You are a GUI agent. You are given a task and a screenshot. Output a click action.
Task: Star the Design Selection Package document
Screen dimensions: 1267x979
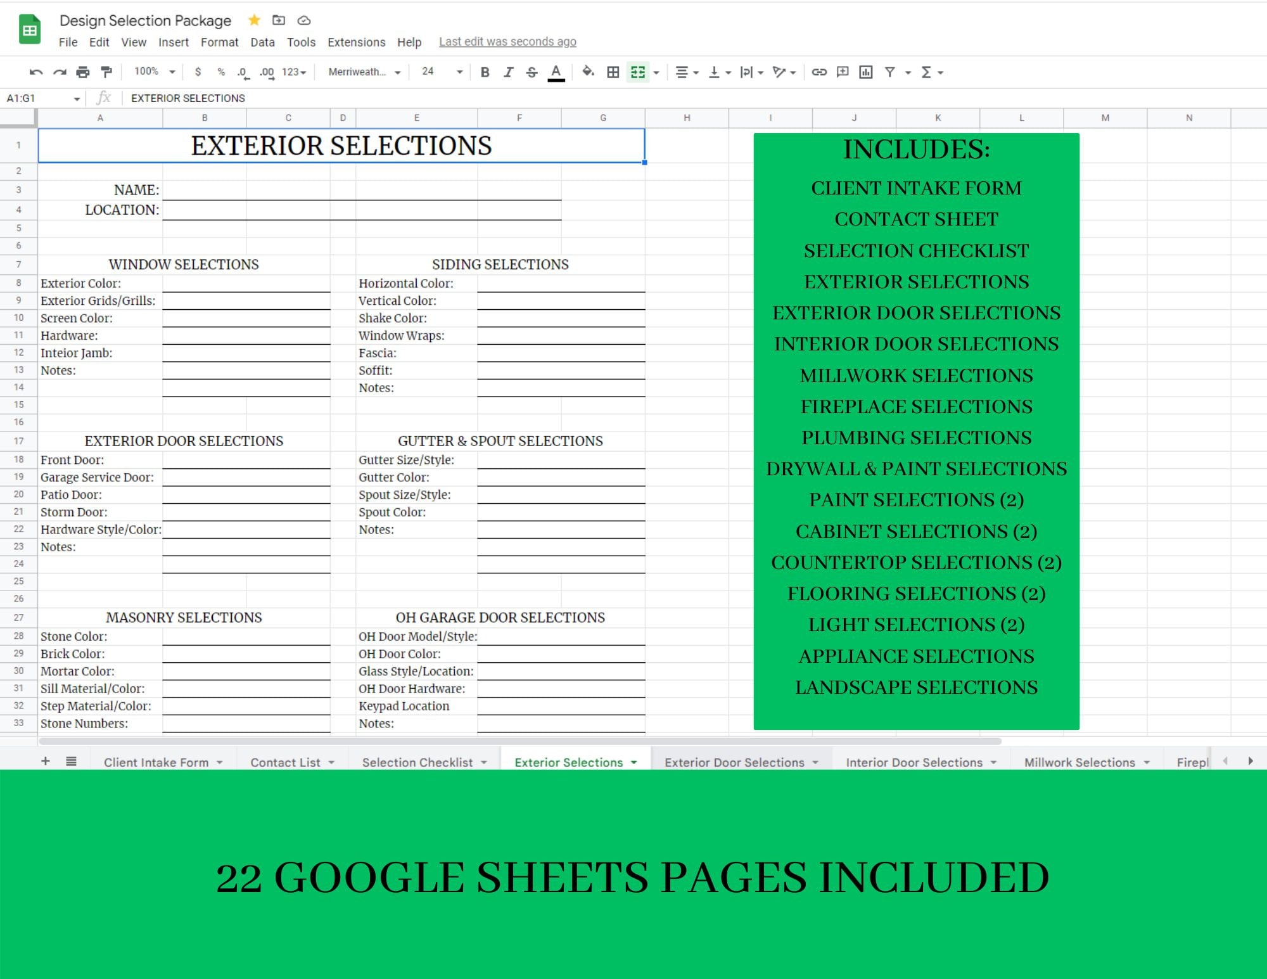click(x=254, y=20)
